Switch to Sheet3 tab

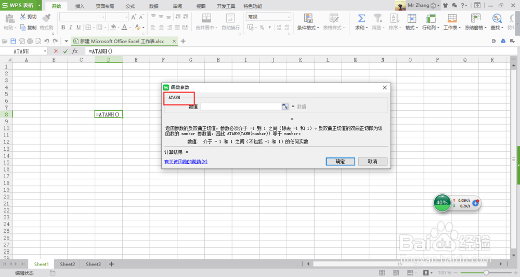pyautogui.click(x=93, y=264)
